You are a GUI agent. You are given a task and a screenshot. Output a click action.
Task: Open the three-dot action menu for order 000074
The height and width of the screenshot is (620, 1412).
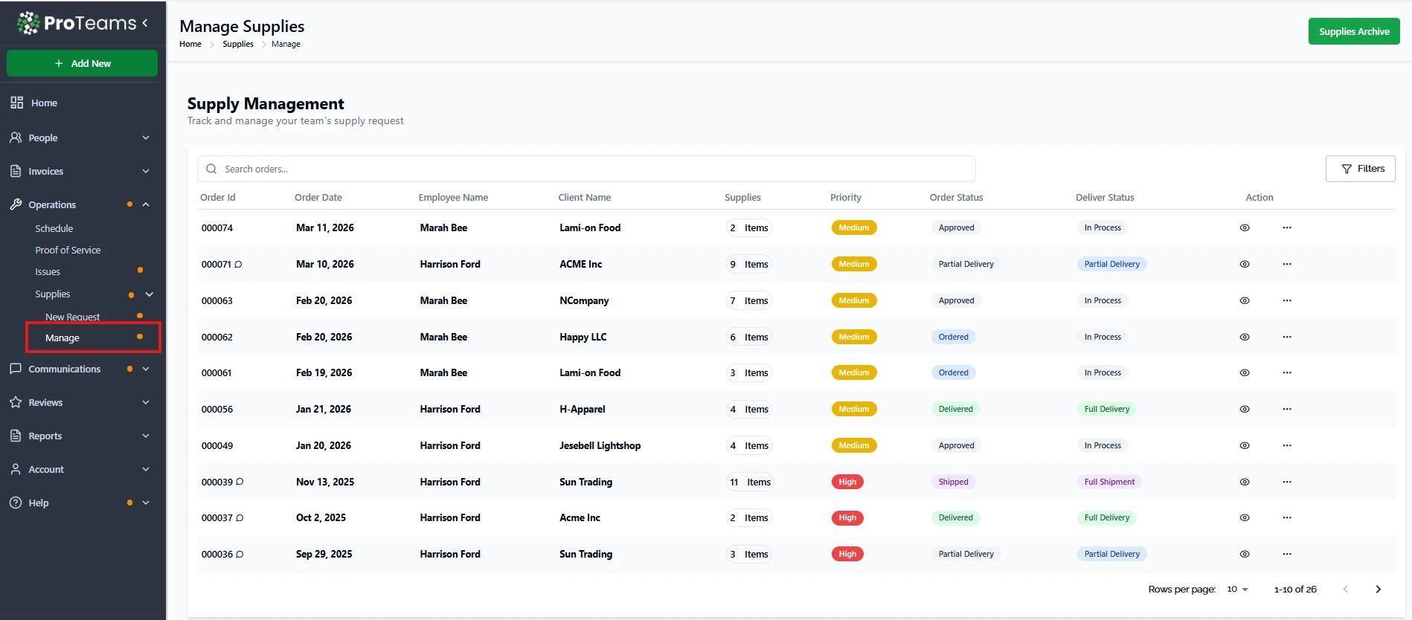[x=1286, y=228]
